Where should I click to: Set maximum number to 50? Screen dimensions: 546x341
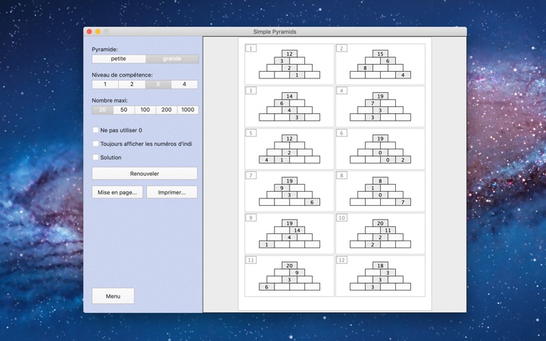click(x=124, y=110)
